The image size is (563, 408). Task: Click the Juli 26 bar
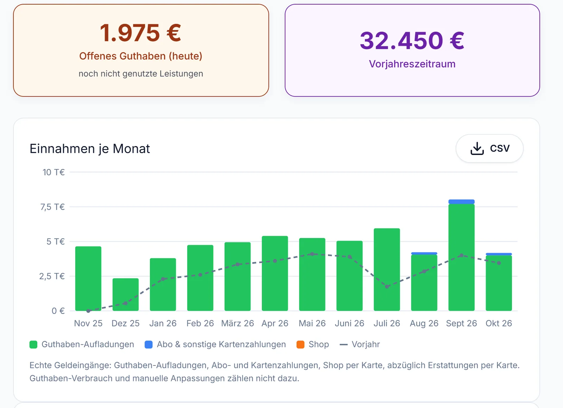tap(387, 270)
